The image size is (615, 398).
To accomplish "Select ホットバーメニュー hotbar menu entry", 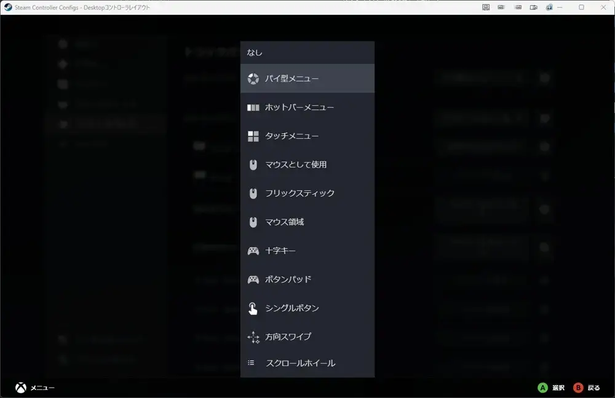I will (x=307, y=107).
